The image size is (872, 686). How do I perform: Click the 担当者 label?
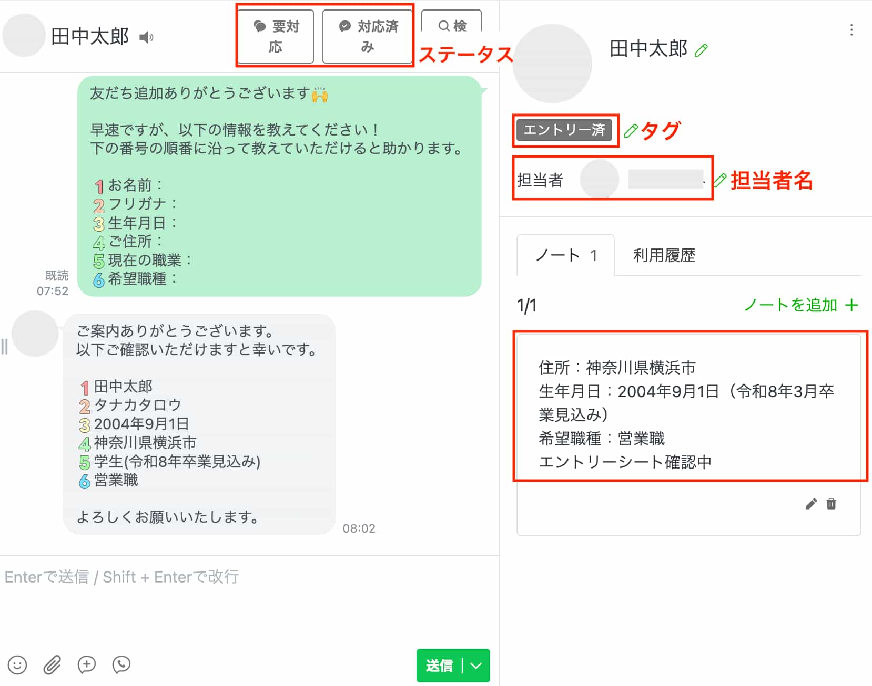(540, 180)
